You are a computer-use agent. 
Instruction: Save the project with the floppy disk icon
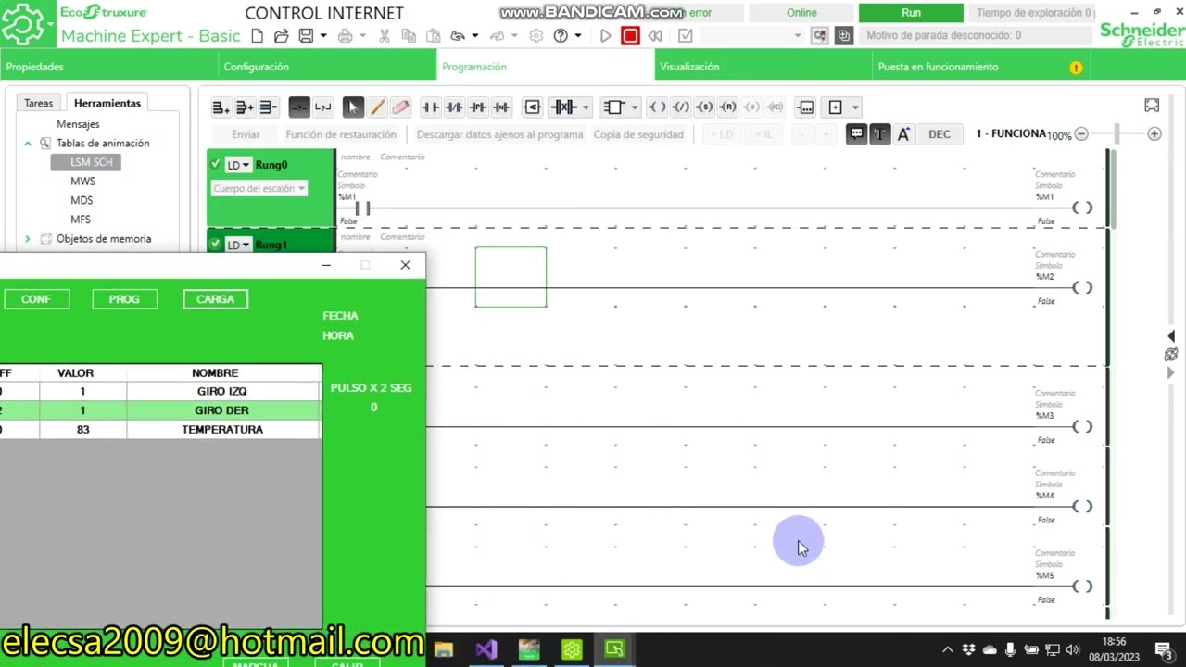pos(306,36)
